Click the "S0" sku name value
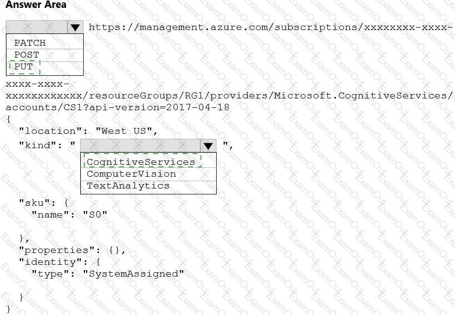455x315 pixels. [x=95, y=215]
